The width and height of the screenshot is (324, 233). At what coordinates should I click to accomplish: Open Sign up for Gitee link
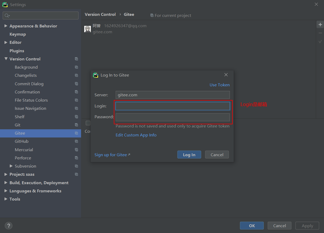point(112,155)
